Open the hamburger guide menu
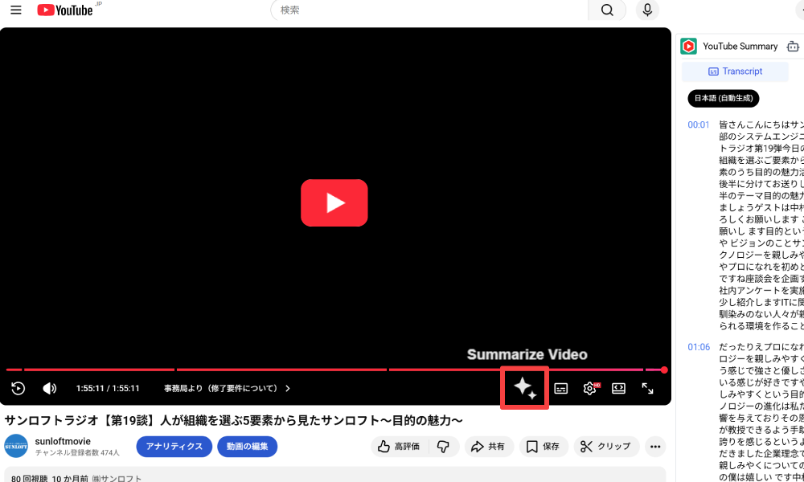Screen dimensions: 804x482 (16, 10)
